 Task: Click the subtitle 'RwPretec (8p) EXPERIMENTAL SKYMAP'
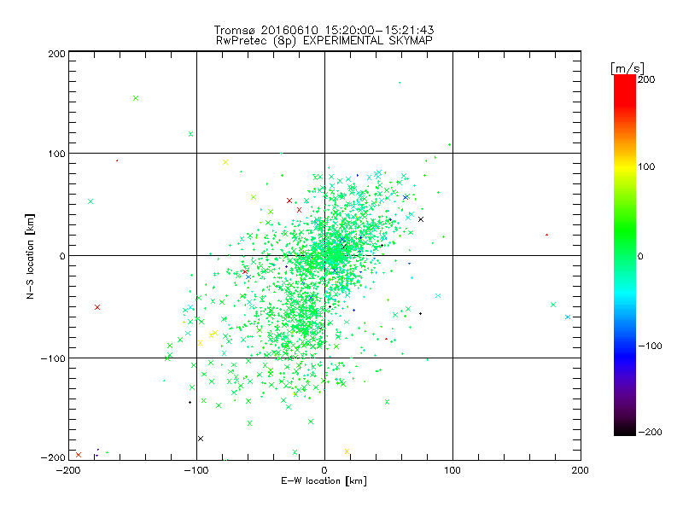click(x=324, y=40)
